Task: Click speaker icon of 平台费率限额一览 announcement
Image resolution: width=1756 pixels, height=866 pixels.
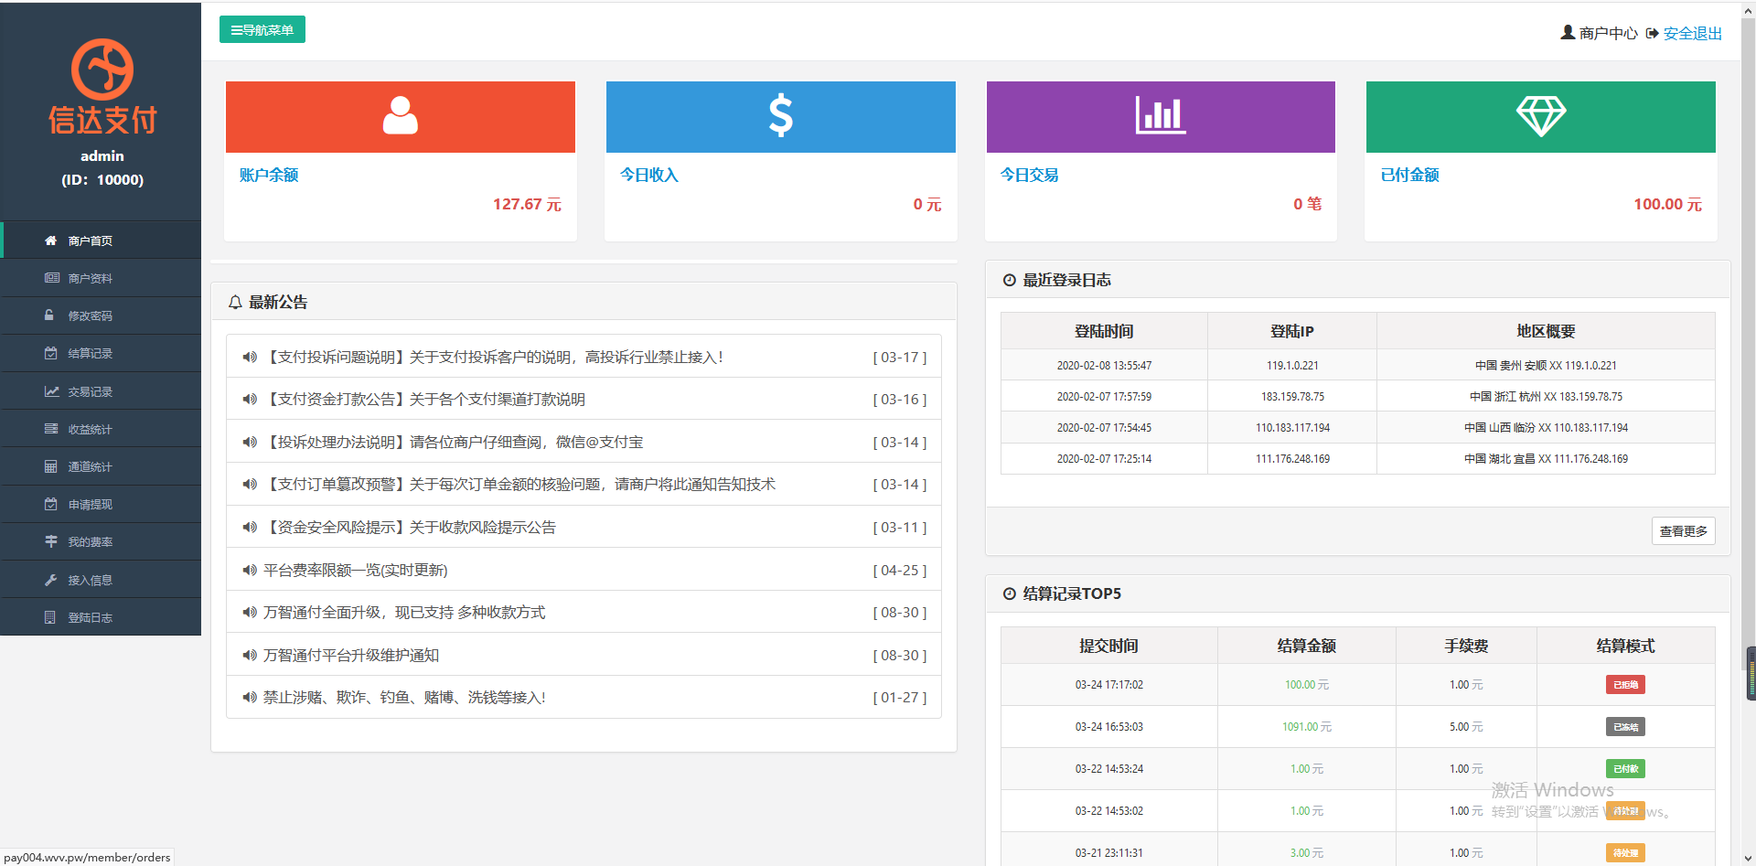Action: 250,570
